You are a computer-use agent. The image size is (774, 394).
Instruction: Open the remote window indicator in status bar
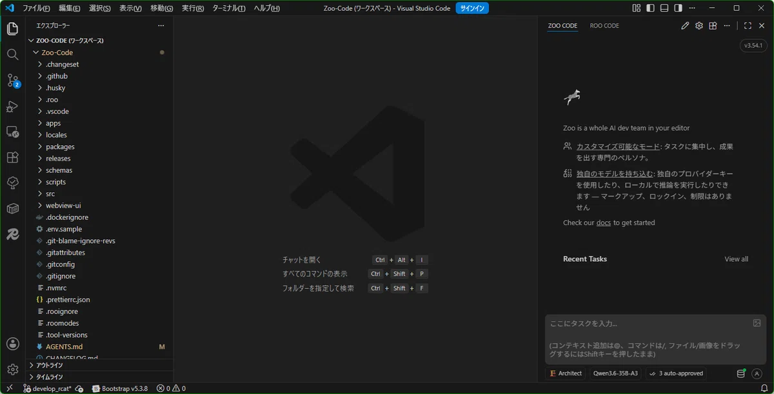(x=9, y=388)
